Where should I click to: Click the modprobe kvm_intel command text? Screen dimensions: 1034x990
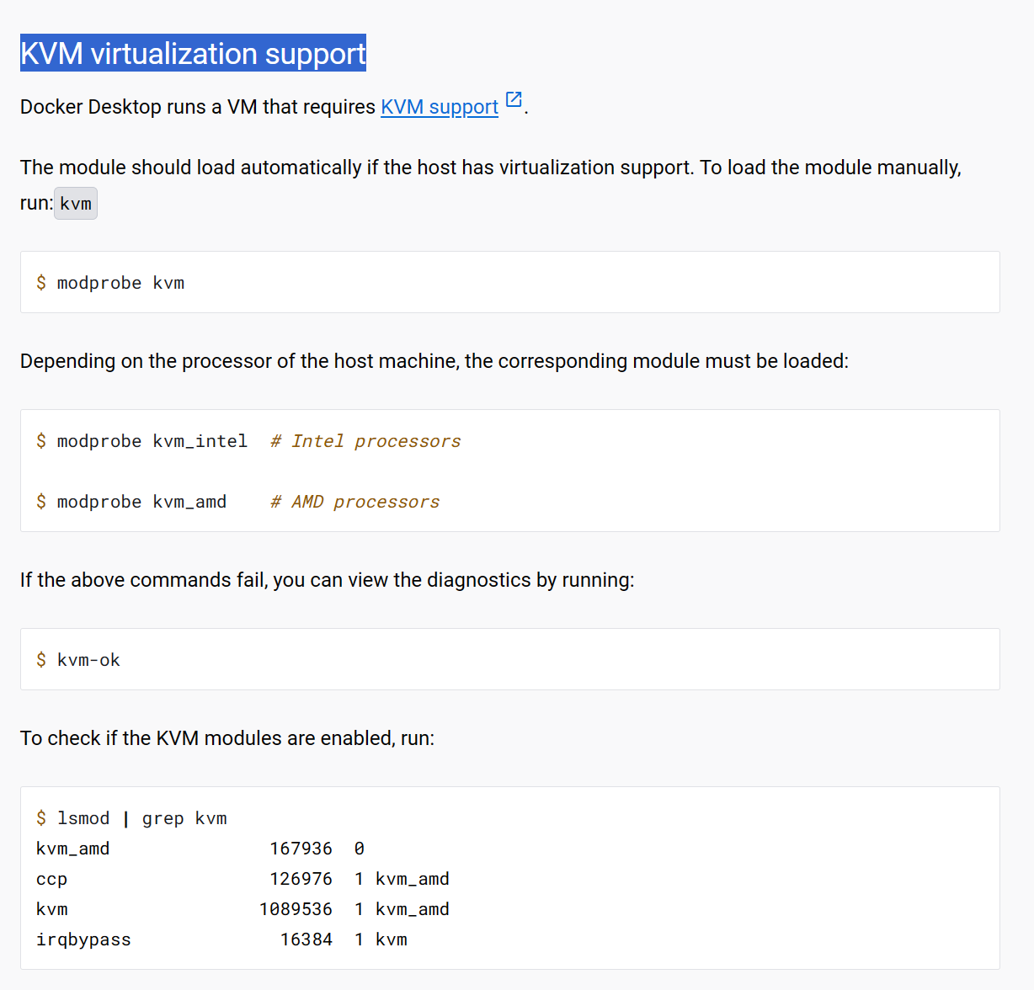pos(152,441)
